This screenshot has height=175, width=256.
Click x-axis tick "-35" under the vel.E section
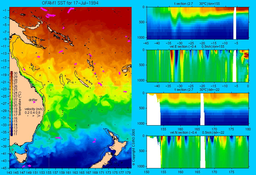click(168, 86)
